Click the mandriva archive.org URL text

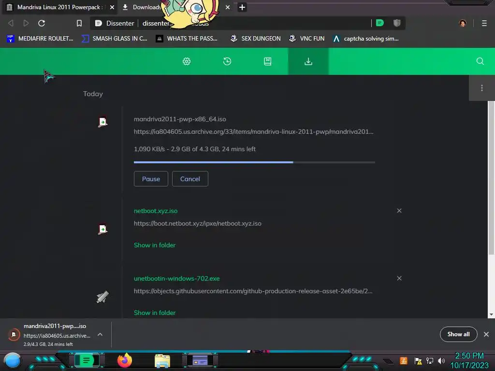tap(253, 131)
